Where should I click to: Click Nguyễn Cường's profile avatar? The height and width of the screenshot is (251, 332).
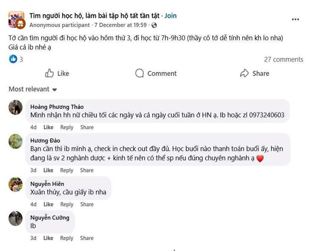click(x=16, y=218)
